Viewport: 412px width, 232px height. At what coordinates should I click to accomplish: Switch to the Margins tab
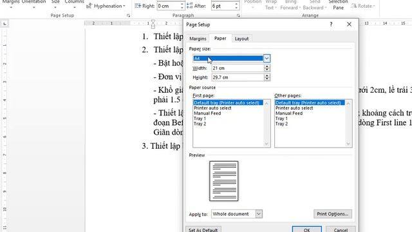pyautogui.click(x=198, y=39)
